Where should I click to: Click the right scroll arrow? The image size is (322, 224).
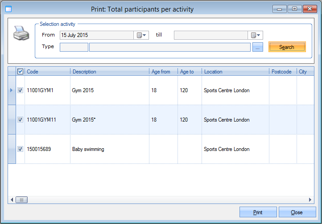coord(310,200)
